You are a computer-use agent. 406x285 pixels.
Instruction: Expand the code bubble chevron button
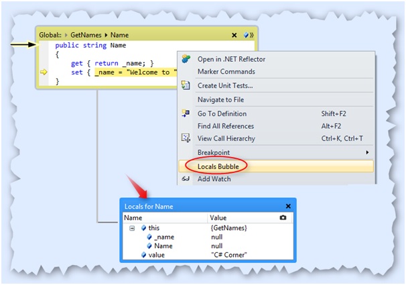click(x=251, y=35)
